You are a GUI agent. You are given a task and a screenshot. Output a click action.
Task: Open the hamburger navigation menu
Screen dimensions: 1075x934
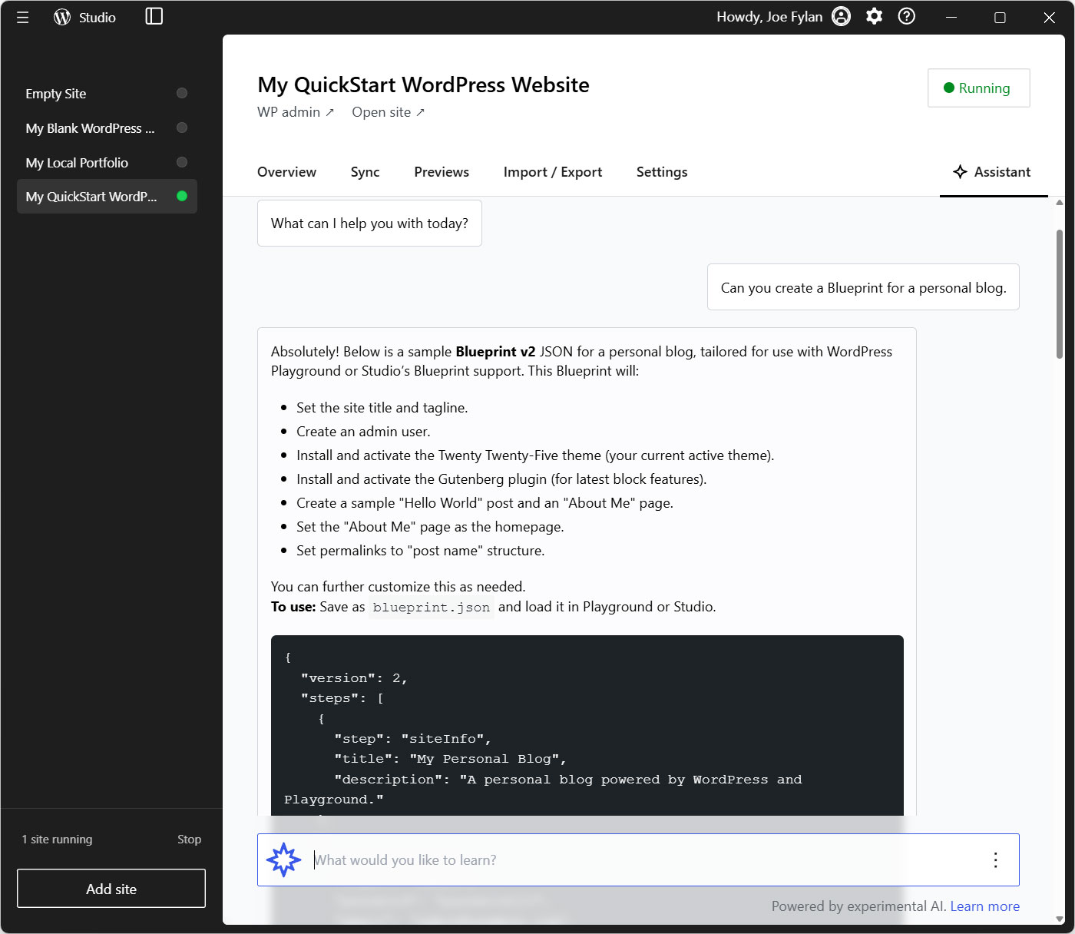tap(22, 17)
